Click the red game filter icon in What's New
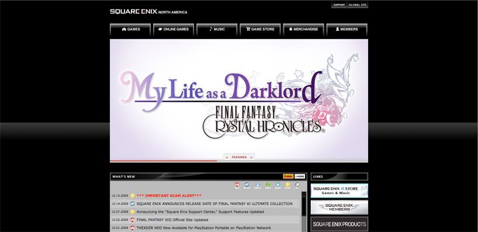This screenshot has height=232, width=478. pyautogui.click(x=237, y=185)
